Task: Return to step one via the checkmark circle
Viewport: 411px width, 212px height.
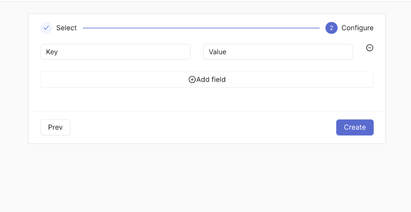Action: point(46,28)
